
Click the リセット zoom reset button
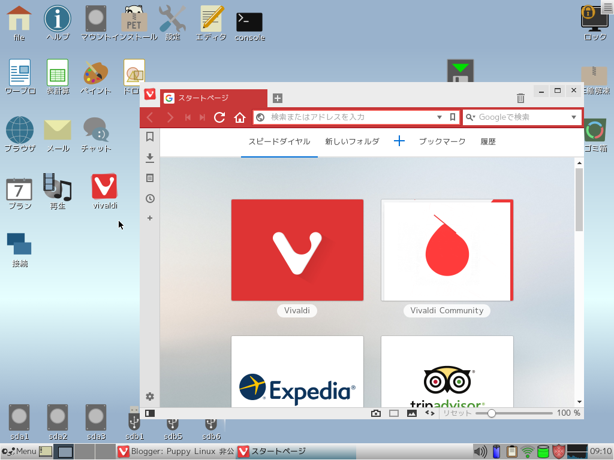457,413
